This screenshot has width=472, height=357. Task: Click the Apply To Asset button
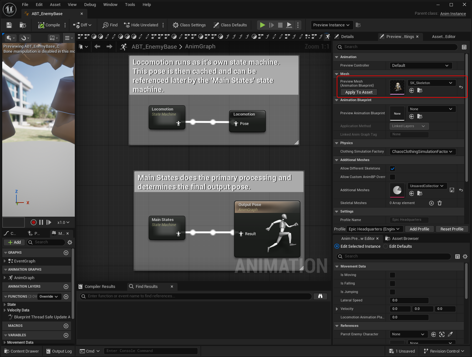359,92
